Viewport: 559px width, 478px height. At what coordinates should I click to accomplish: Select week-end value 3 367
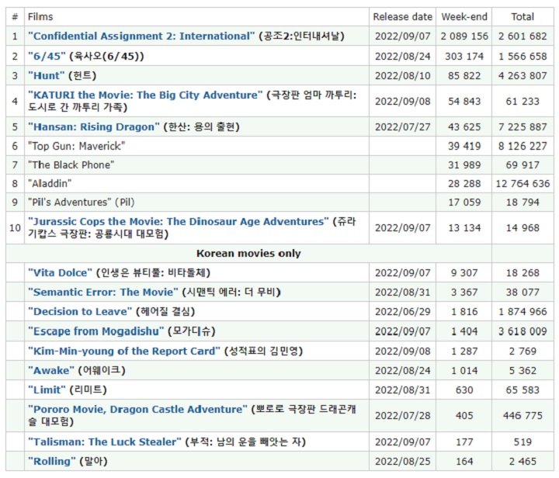pos(464,292)
